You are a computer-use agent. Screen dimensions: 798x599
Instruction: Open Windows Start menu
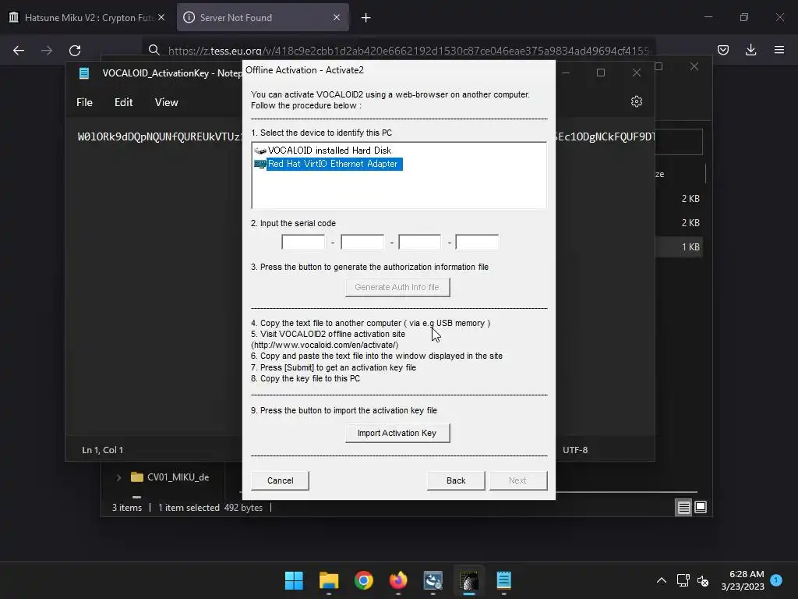pos(294,580)
